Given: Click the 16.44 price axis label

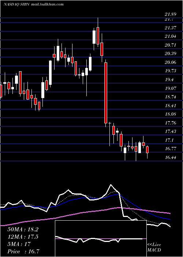Looking at the screenshot, I should point(171,158).
